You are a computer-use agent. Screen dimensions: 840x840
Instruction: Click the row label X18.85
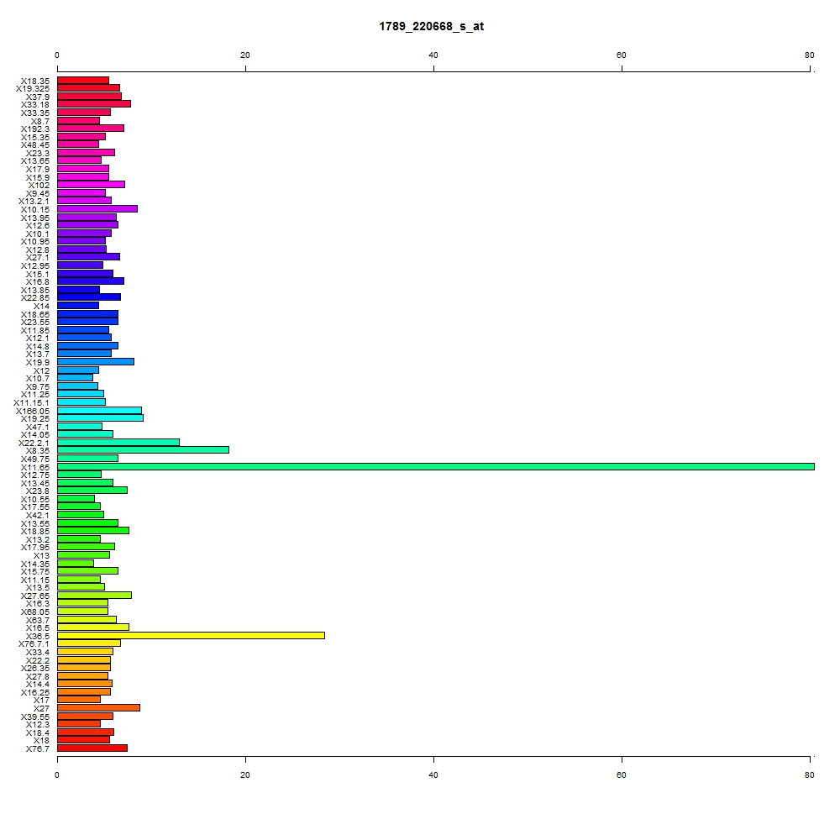(35, 532)
